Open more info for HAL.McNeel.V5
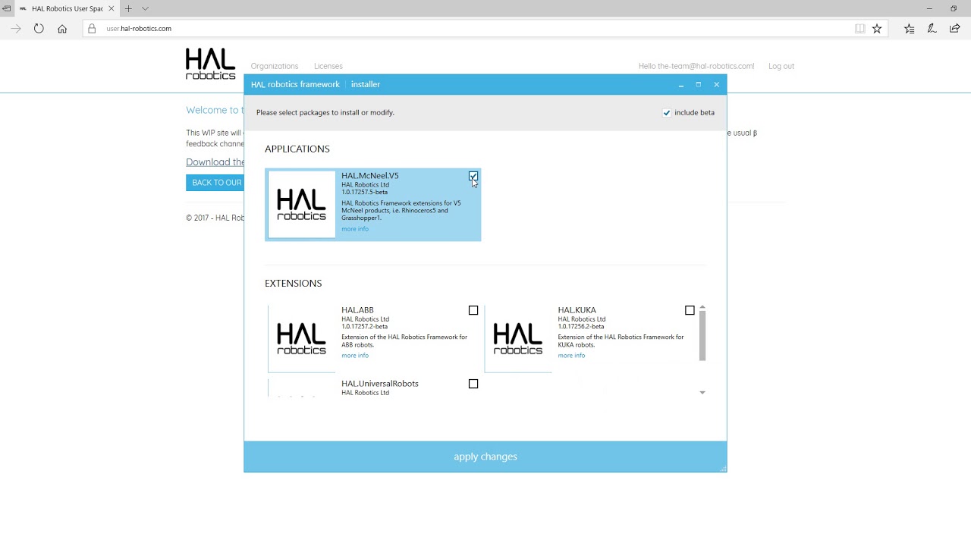 (x=355, y=229)
